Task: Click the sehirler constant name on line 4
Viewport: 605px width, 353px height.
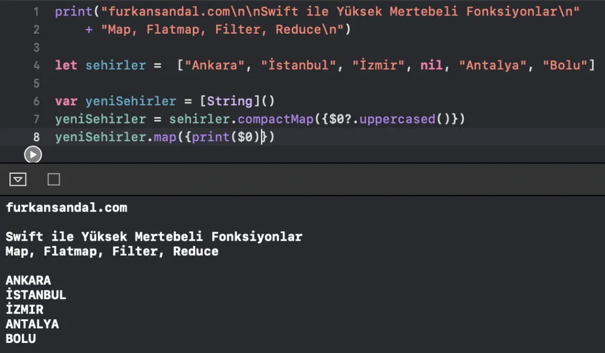Action: 116,65
